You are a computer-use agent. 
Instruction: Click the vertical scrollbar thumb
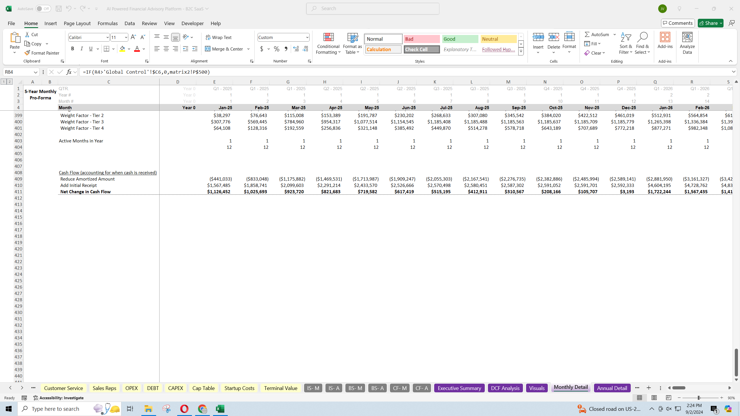tap(736, 362)
